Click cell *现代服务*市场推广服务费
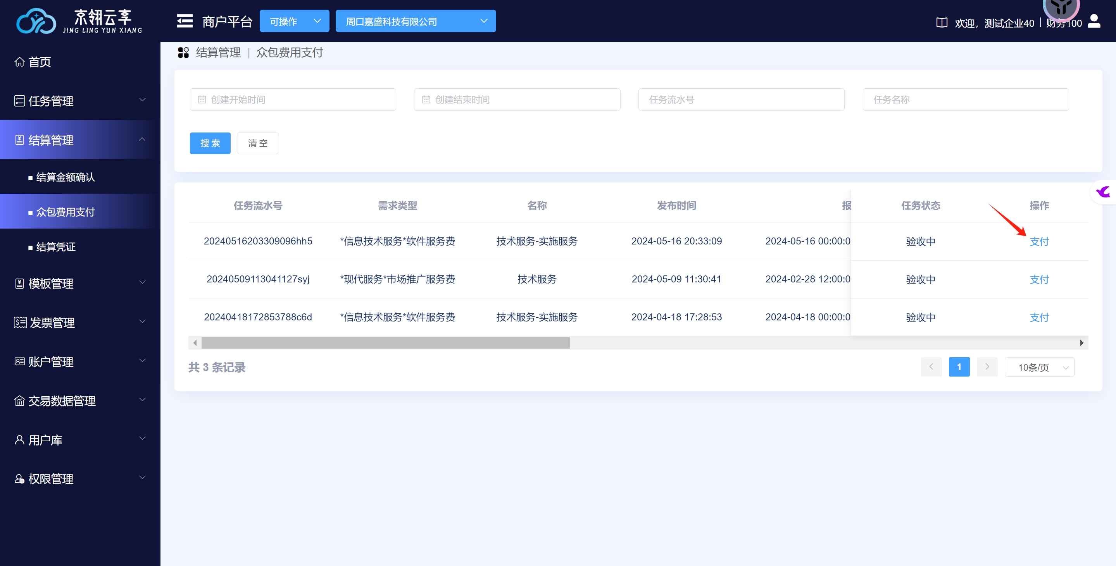 tap(397, 279)
